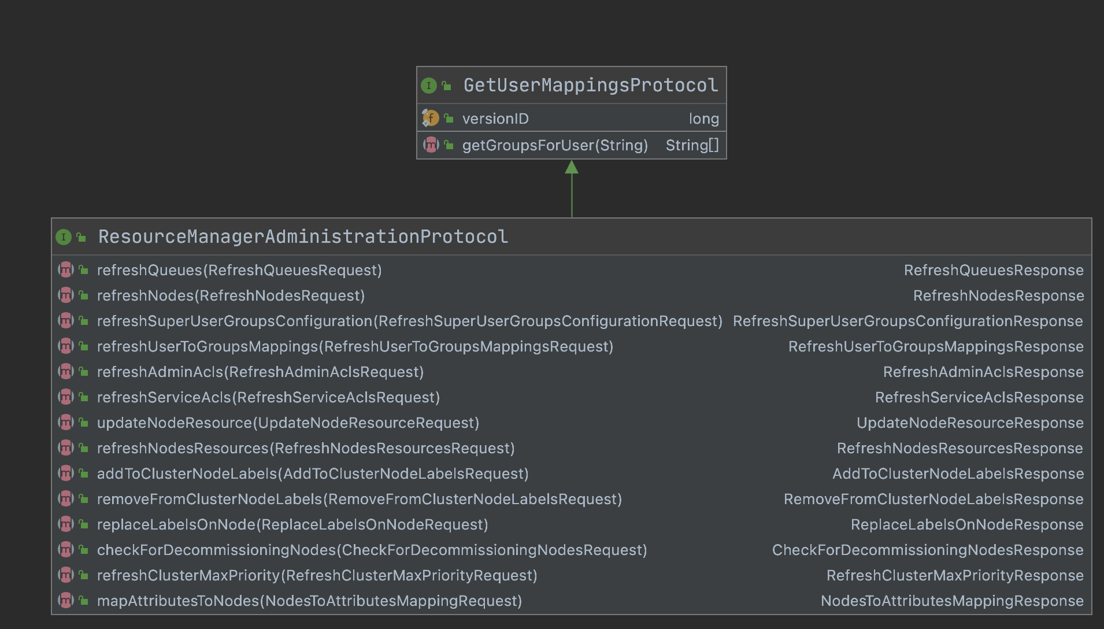Click the method icon for refreshQueues
Screen dimensions: 1104x629
[66, 269]
